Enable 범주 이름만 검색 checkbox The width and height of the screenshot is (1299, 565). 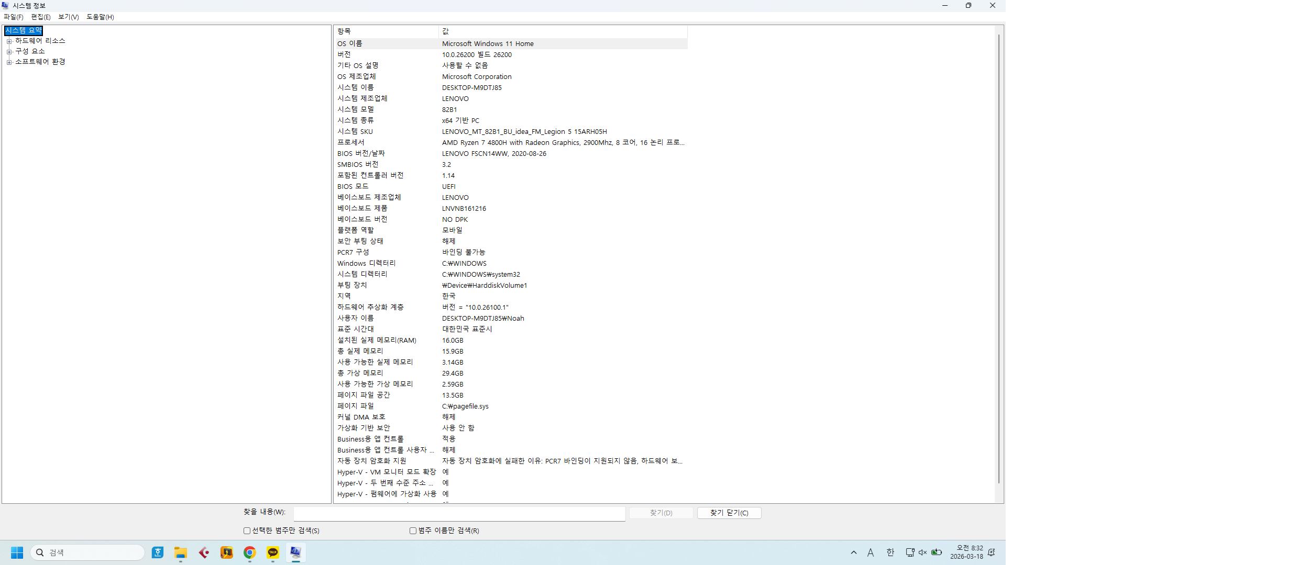pos(413,530)
